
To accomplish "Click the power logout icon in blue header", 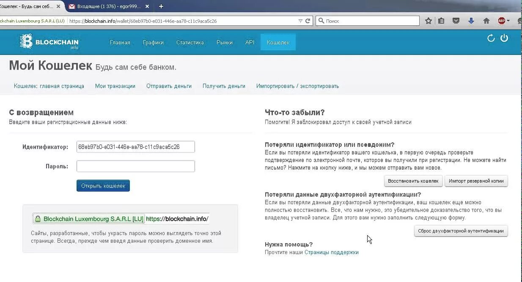I will [x=504, y=38].
